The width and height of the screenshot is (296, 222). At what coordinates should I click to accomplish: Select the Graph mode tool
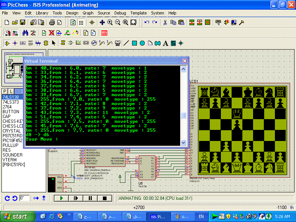click(x=78, y=43)
